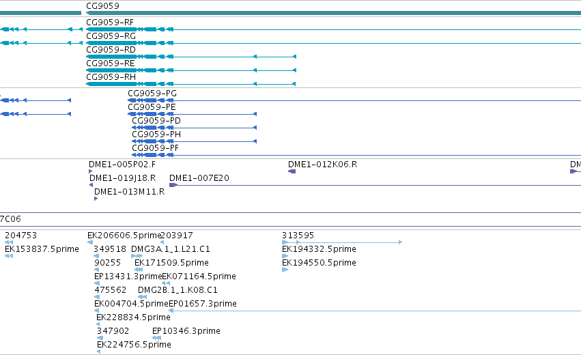Select EP10346.3prime label
The image size is (581, 355).
click(186, 331)
